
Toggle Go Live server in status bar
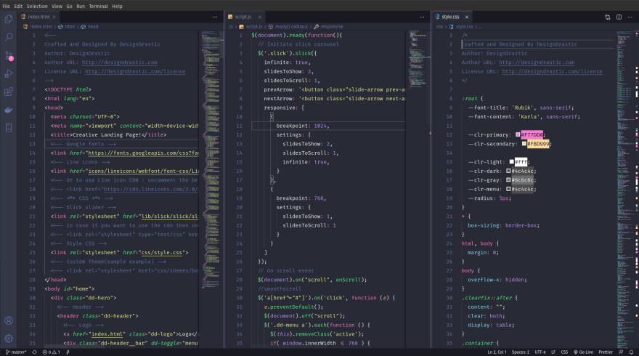(582, 352)
